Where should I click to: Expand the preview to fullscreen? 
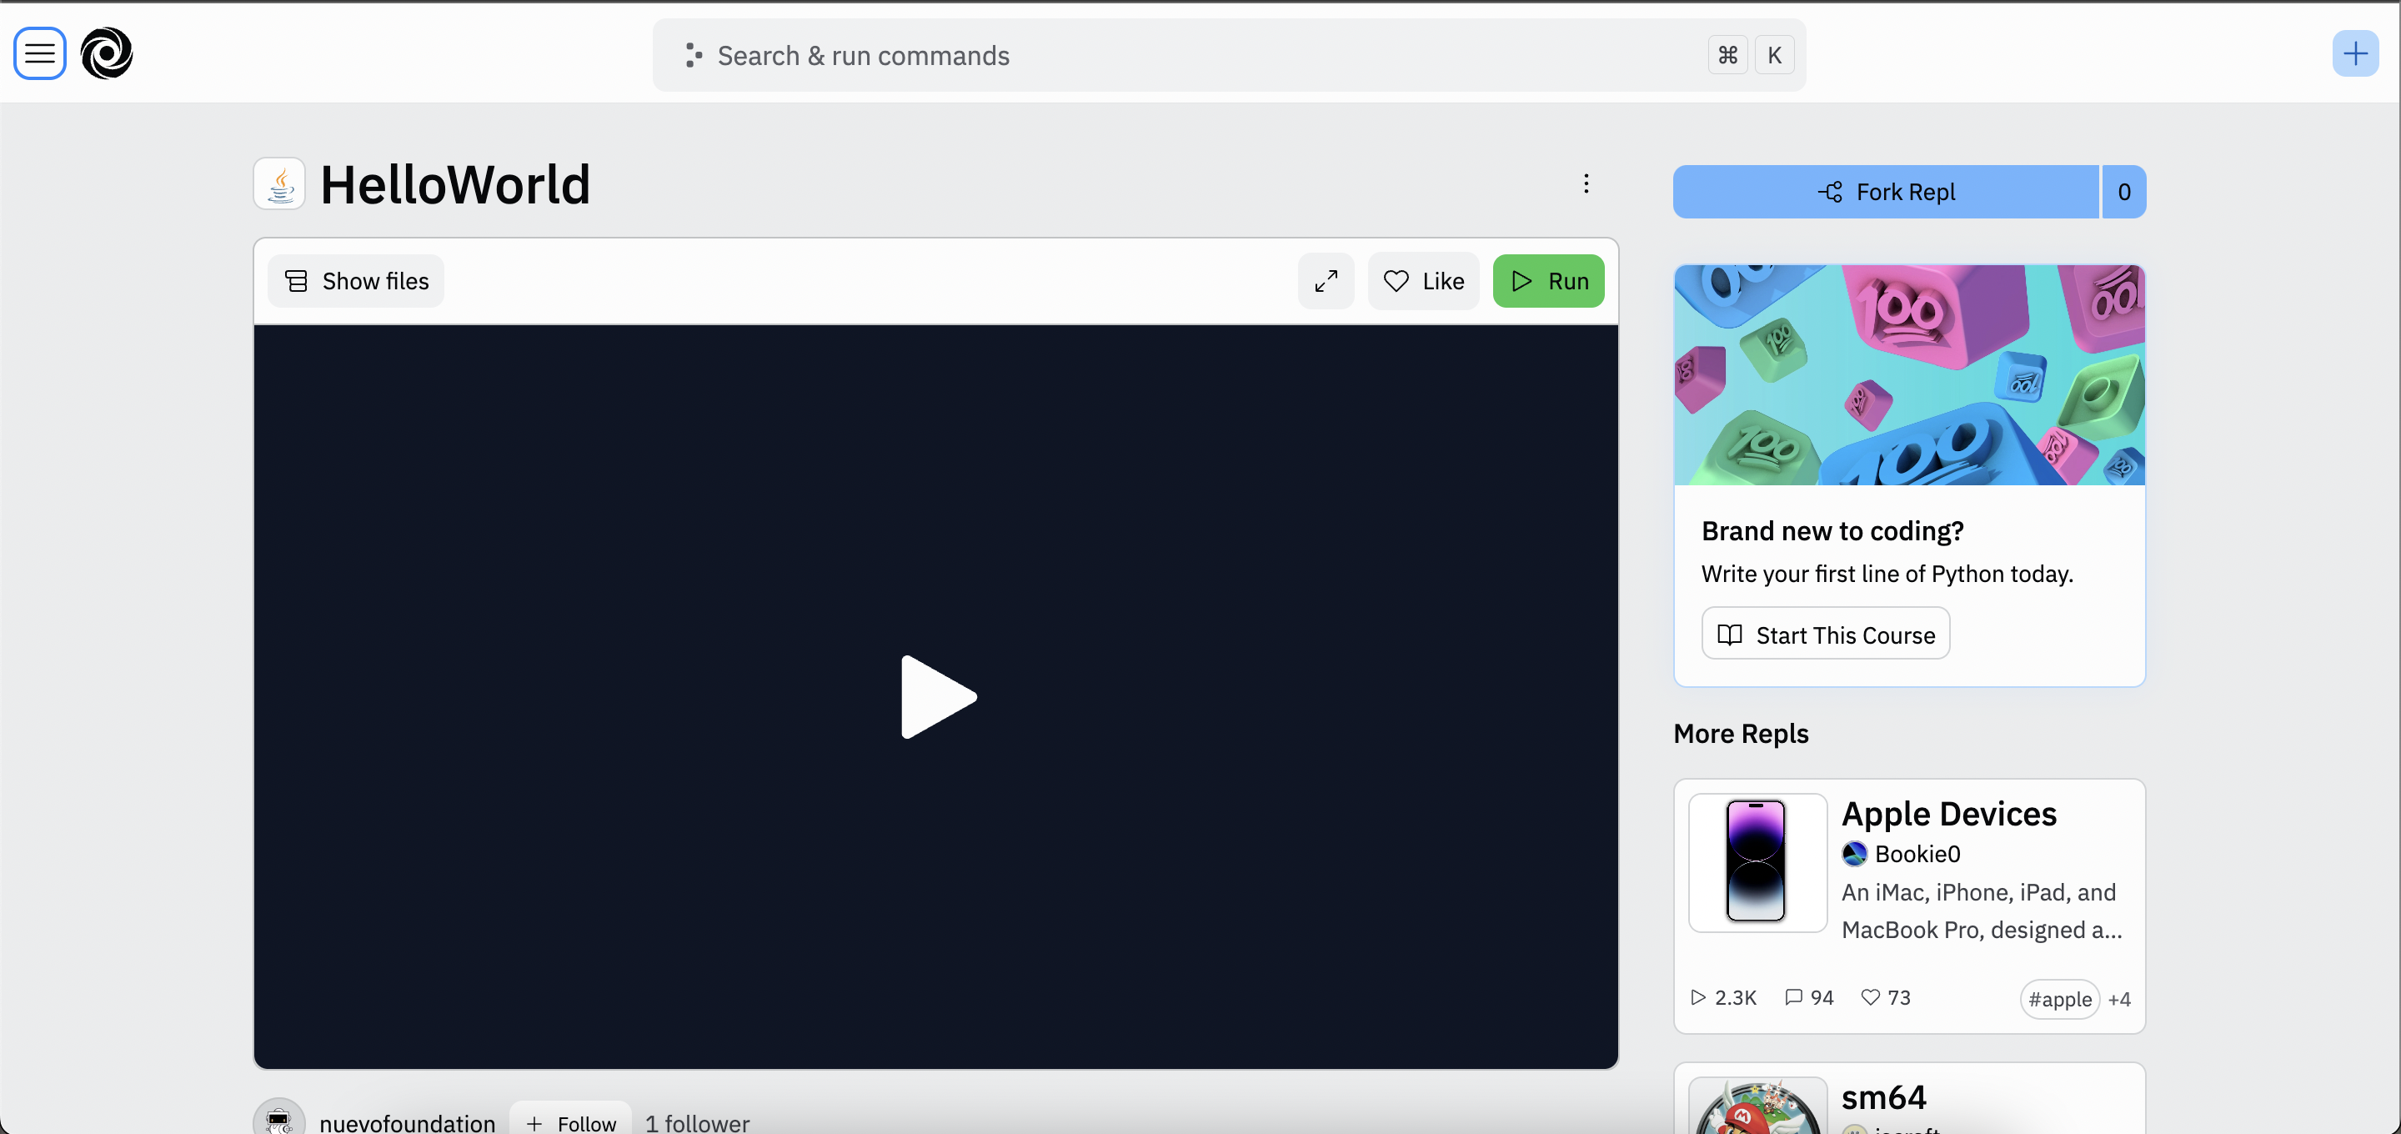[1326, 281]
